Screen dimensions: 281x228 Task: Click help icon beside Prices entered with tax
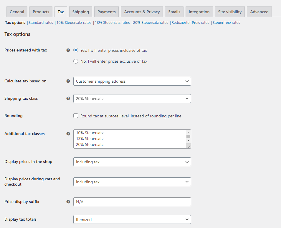point(68,50)
